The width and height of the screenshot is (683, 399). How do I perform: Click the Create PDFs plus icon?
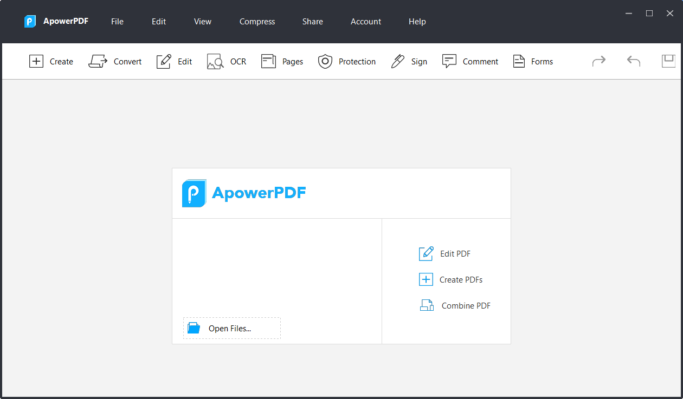[x=426, y=279]
